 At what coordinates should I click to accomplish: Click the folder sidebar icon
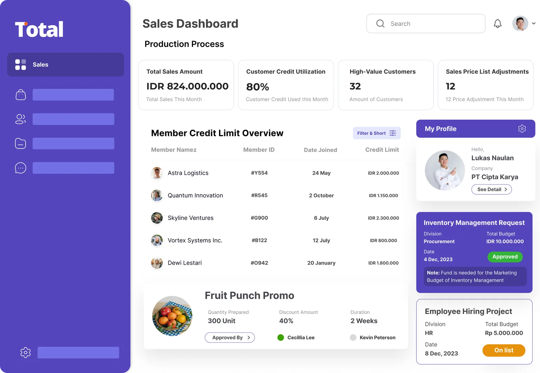click(x=21, y=143)
